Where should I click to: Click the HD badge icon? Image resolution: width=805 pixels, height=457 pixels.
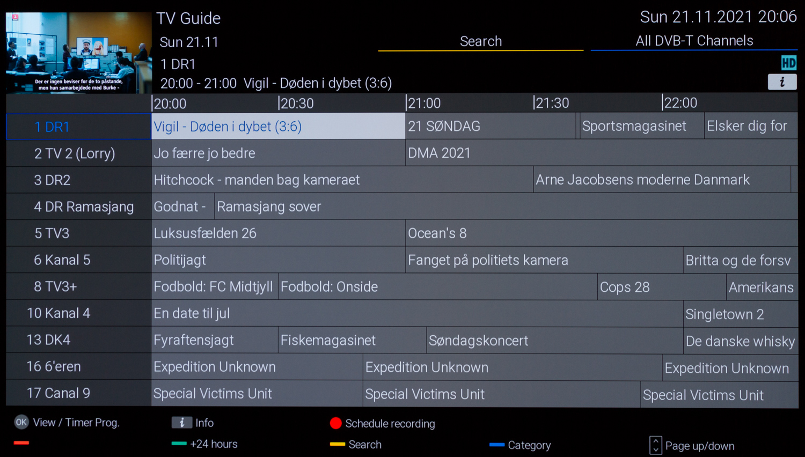coord(788,63)
